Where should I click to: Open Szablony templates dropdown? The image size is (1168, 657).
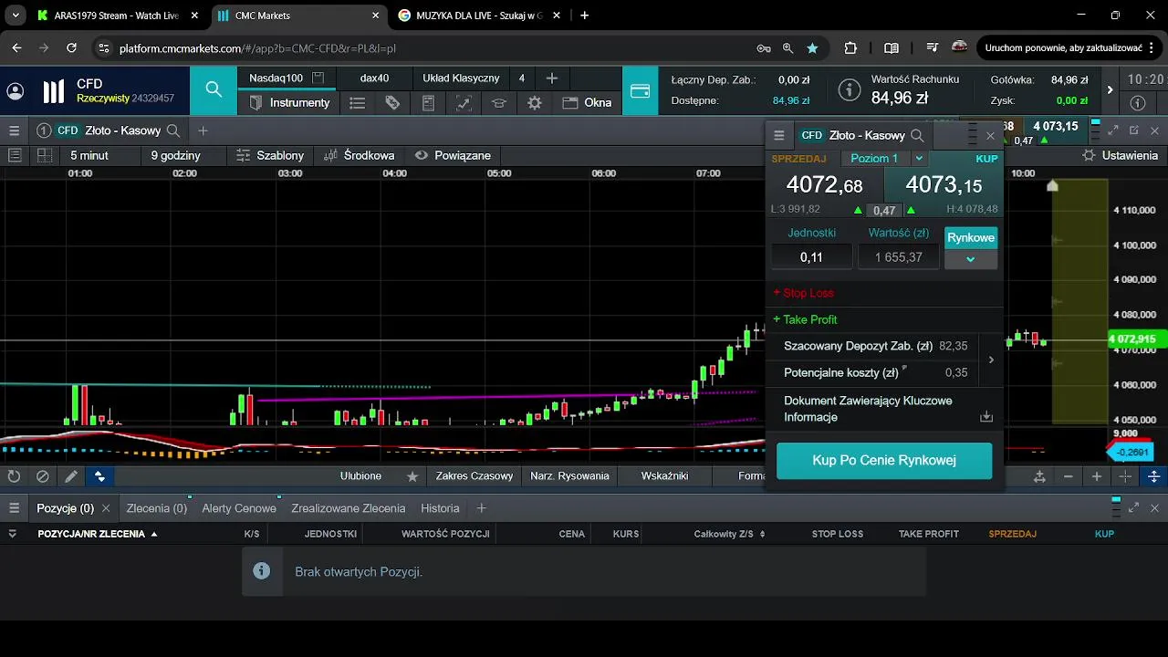coord(270,155)
